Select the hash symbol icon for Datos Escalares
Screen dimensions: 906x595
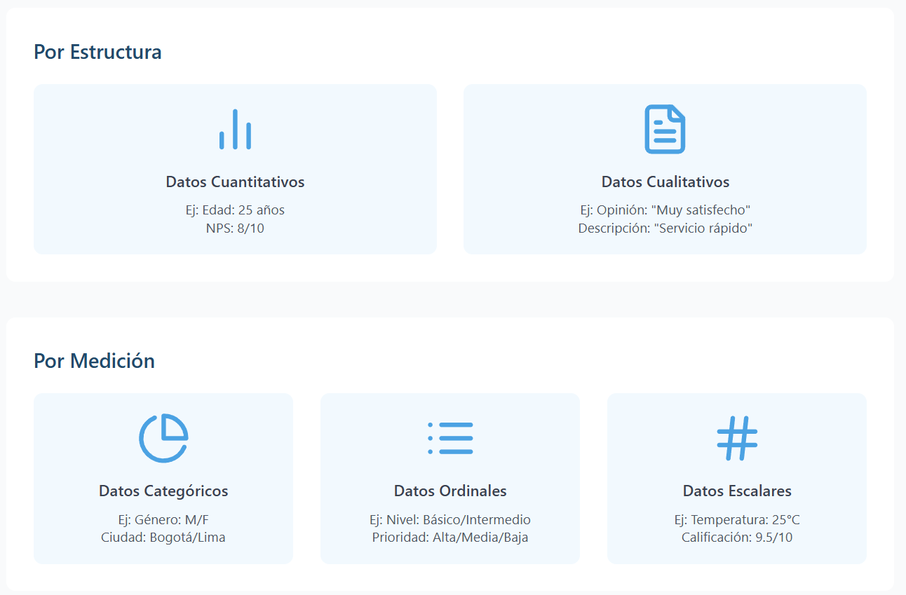[x=737, y=438]
